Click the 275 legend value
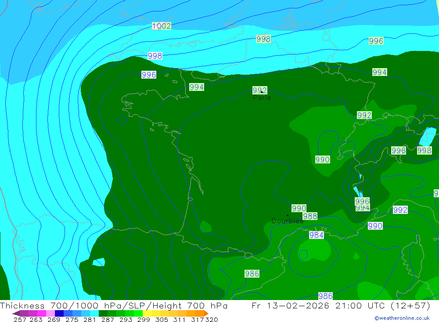The width and height of the screenshot is (439, 322). pyautogui.click(x=72, y=320)
